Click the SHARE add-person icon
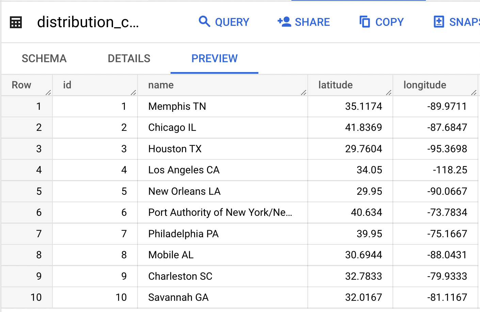480x312 pixels. [x=284, y=22]
